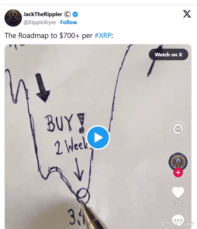The height and width of the screenshot is (229, 197).
Task: Click the Watch on X button
Action: coord(168,54)
